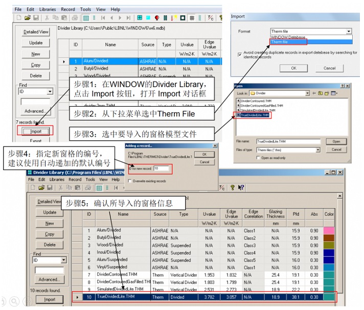The image size is (364, 310).
Task: Open the 'Look in' Divider folder dropdown
Action: coord(307,93)
